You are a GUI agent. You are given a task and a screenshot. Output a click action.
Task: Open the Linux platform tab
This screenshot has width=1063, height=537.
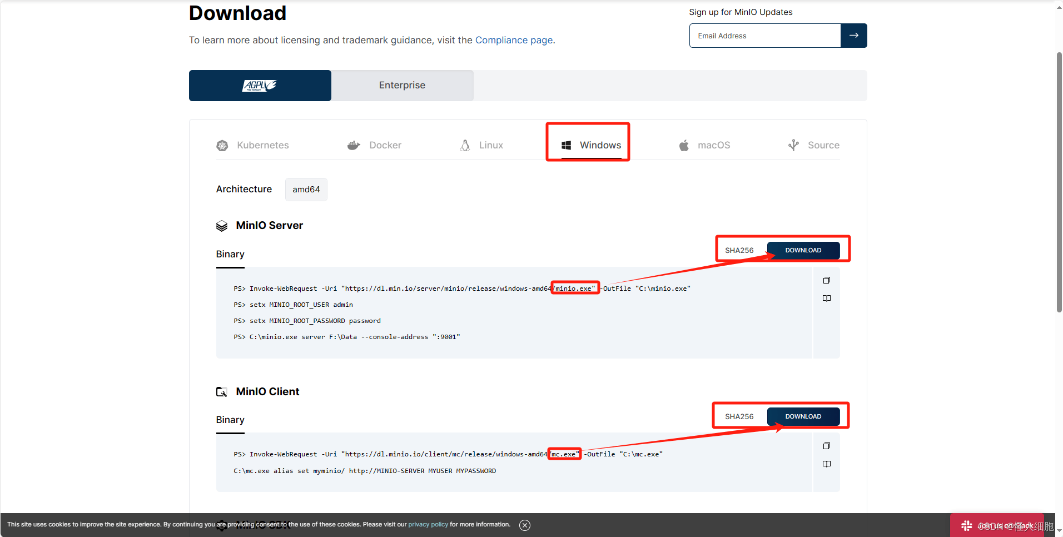(x=481, y=145)
